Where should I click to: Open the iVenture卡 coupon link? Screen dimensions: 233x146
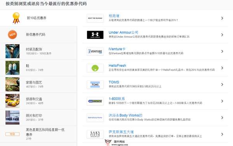[x=117, y=49]
